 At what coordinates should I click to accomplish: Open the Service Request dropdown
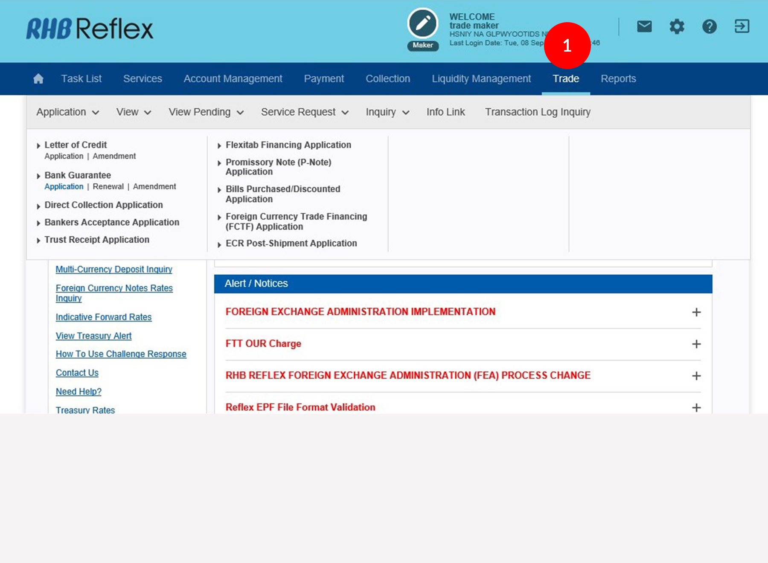(x=304, y=112)
